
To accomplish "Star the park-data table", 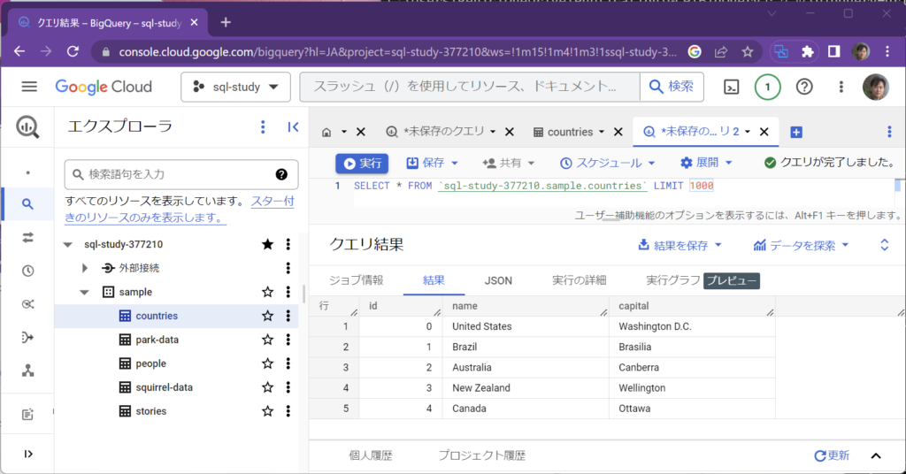I will [267, 340].
